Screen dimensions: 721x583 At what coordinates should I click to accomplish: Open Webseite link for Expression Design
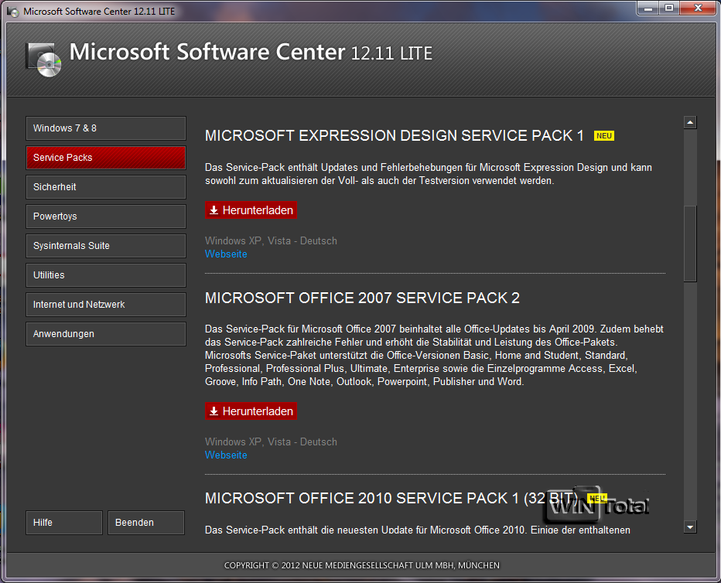point(226,254)
